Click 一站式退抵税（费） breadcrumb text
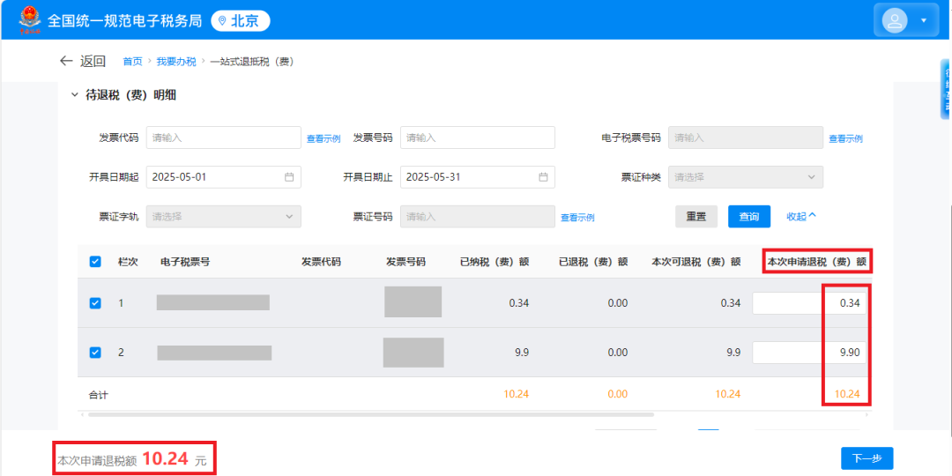The image size is (952, 476). point(252,62)
